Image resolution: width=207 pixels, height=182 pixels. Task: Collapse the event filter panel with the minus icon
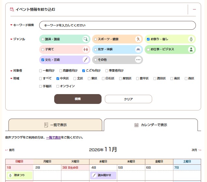tap(194, 9)
